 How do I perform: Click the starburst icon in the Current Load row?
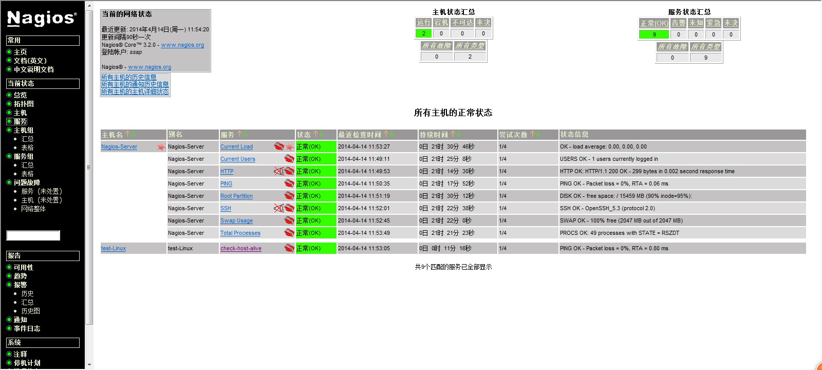[x=290, y=147]
